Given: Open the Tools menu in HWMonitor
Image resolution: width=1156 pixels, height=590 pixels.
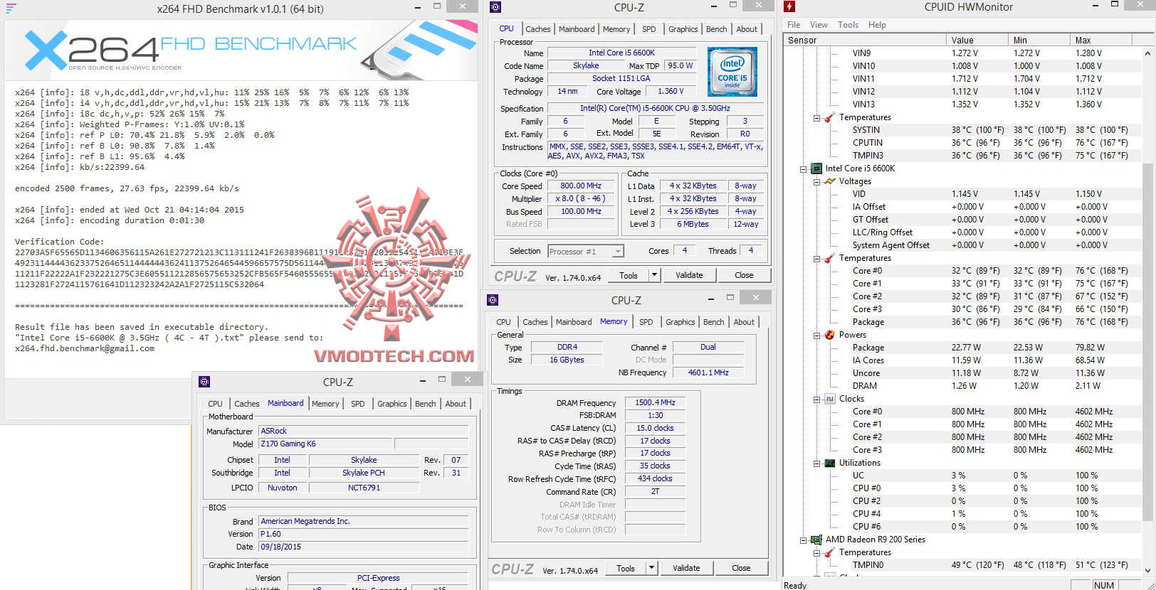Looking at the screenshot, I should [x=848, y=24].
